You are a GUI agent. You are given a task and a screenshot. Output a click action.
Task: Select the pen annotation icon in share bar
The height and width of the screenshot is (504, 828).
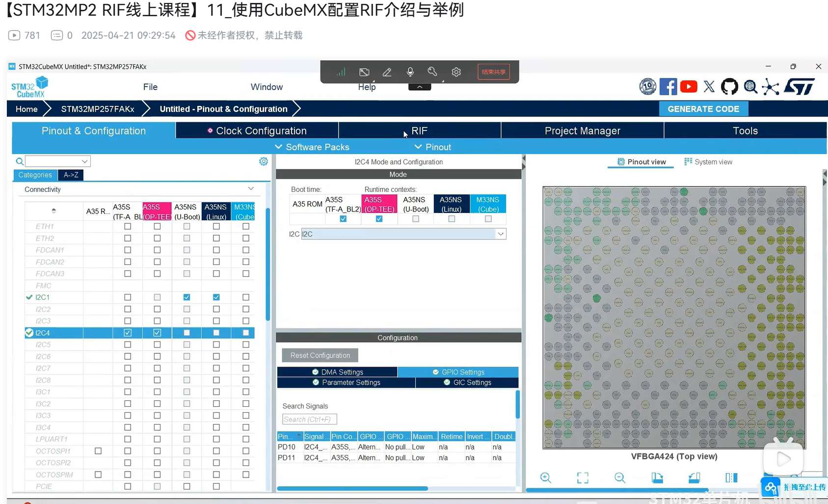coord(387,72)
